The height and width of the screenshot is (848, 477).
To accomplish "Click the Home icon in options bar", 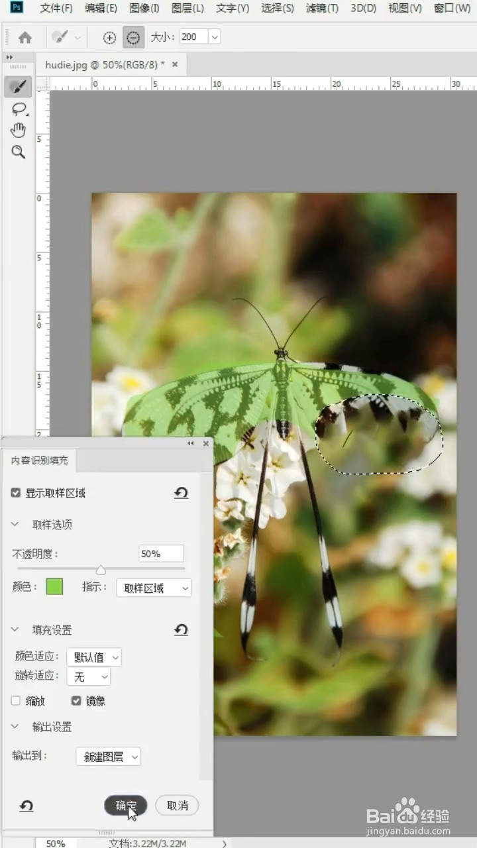I will coord(25,38).
